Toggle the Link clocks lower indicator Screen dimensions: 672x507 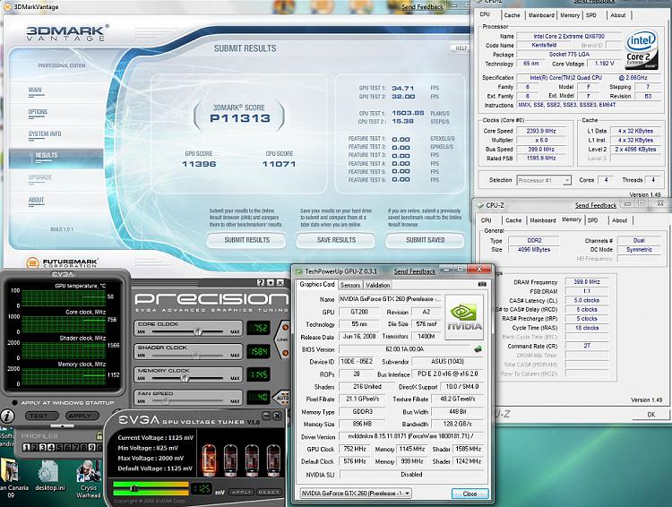(x=286, y=353)
